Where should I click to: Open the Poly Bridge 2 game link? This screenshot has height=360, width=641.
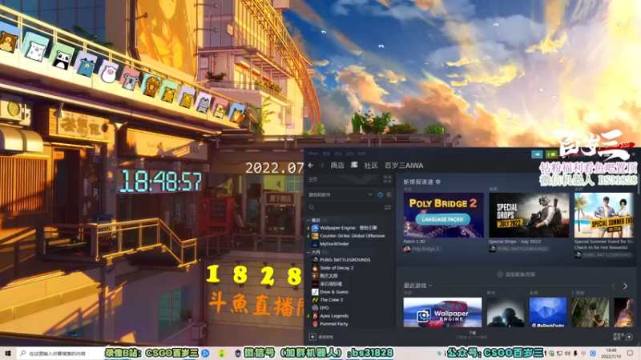tap(421, 249)
